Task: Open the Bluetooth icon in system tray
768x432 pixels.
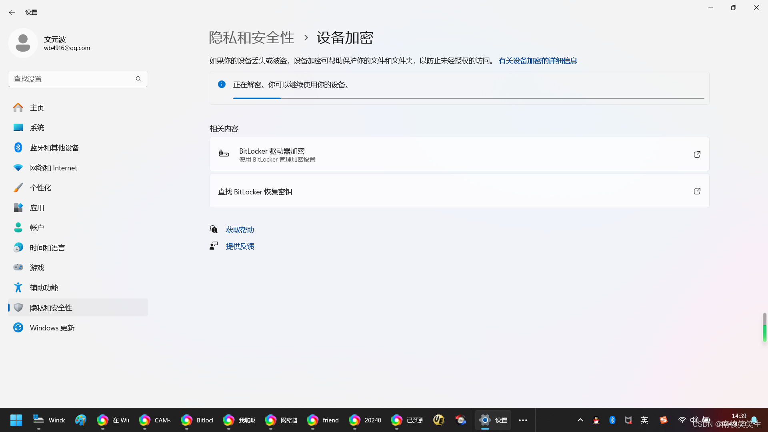Action: 612,420
